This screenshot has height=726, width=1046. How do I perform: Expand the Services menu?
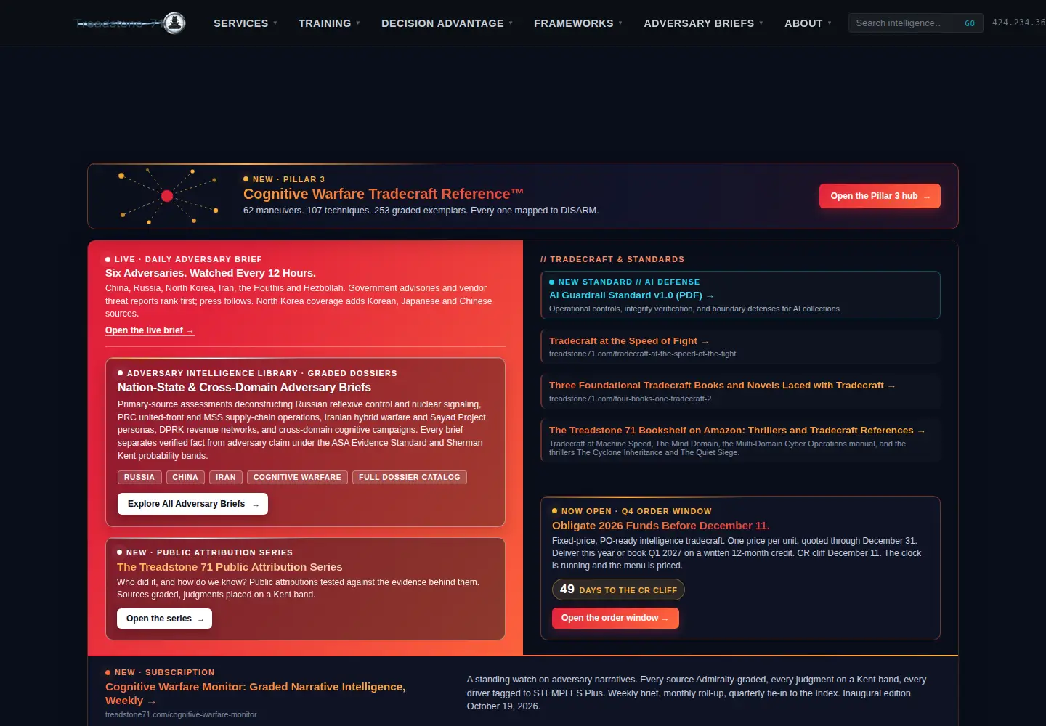(x=246, y=23)
